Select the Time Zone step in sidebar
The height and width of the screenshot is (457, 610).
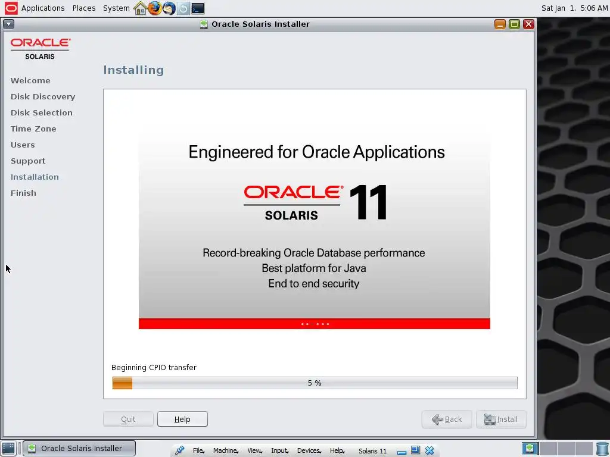(x=33, y=129)
